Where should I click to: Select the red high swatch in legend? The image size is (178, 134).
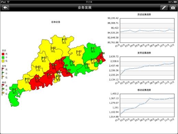pyautogui.click(x=3, y=54)
